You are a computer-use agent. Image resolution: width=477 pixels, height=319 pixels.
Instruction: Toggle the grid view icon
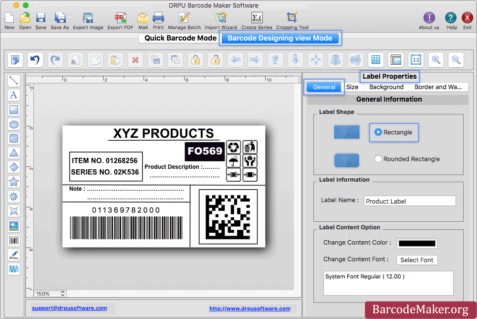376,60
